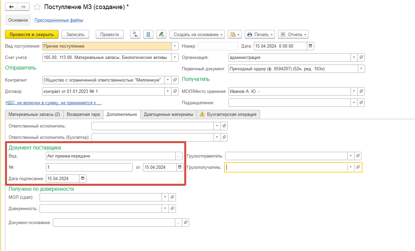Screen dimensions: 415x251
Task: Add document to favorites with star icon
Action: (38, 7)
